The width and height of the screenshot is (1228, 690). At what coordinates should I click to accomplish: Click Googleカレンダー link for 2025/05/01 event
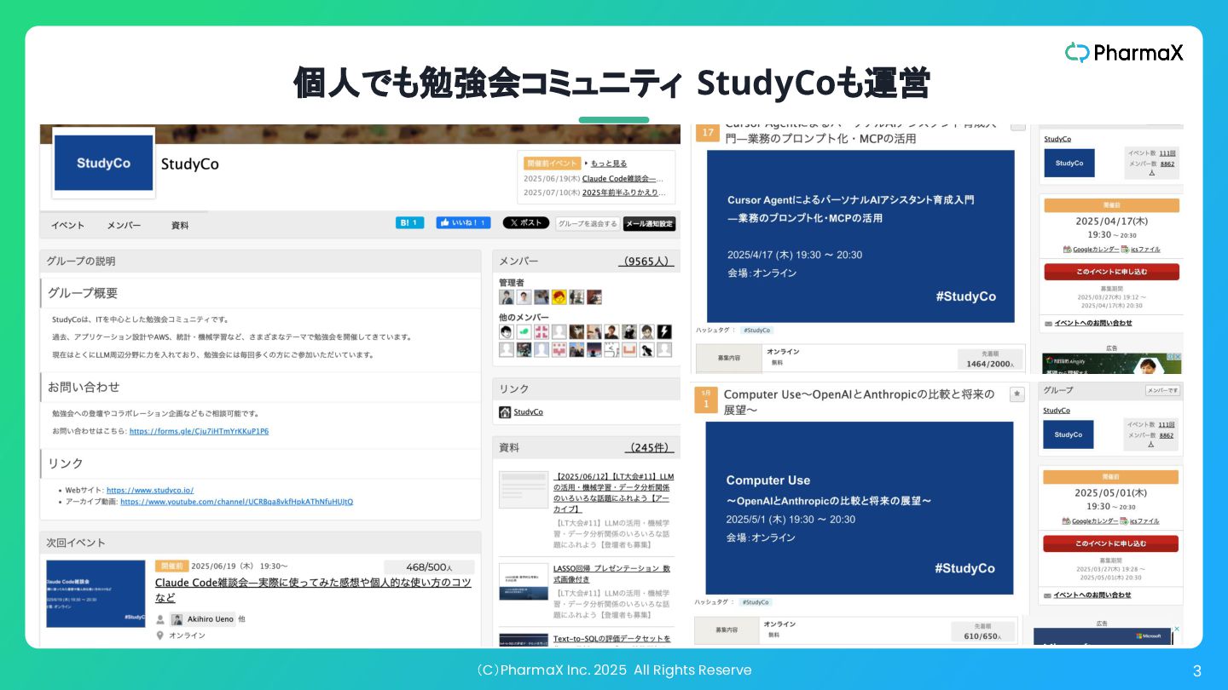pyautogui.click(x=1090, y=520)
